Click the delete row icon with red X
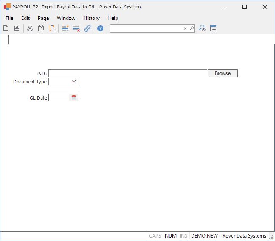The image size is (275, 241). click(76, 28)
